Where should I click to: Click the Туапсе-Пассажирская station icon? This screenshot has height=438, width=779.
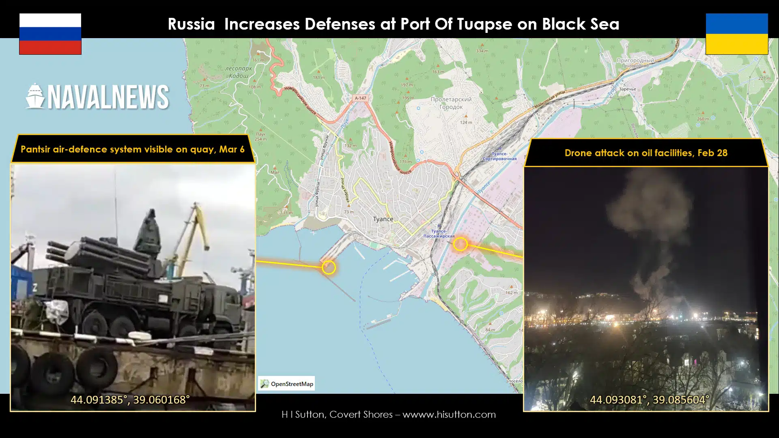[x=439, y=226]
